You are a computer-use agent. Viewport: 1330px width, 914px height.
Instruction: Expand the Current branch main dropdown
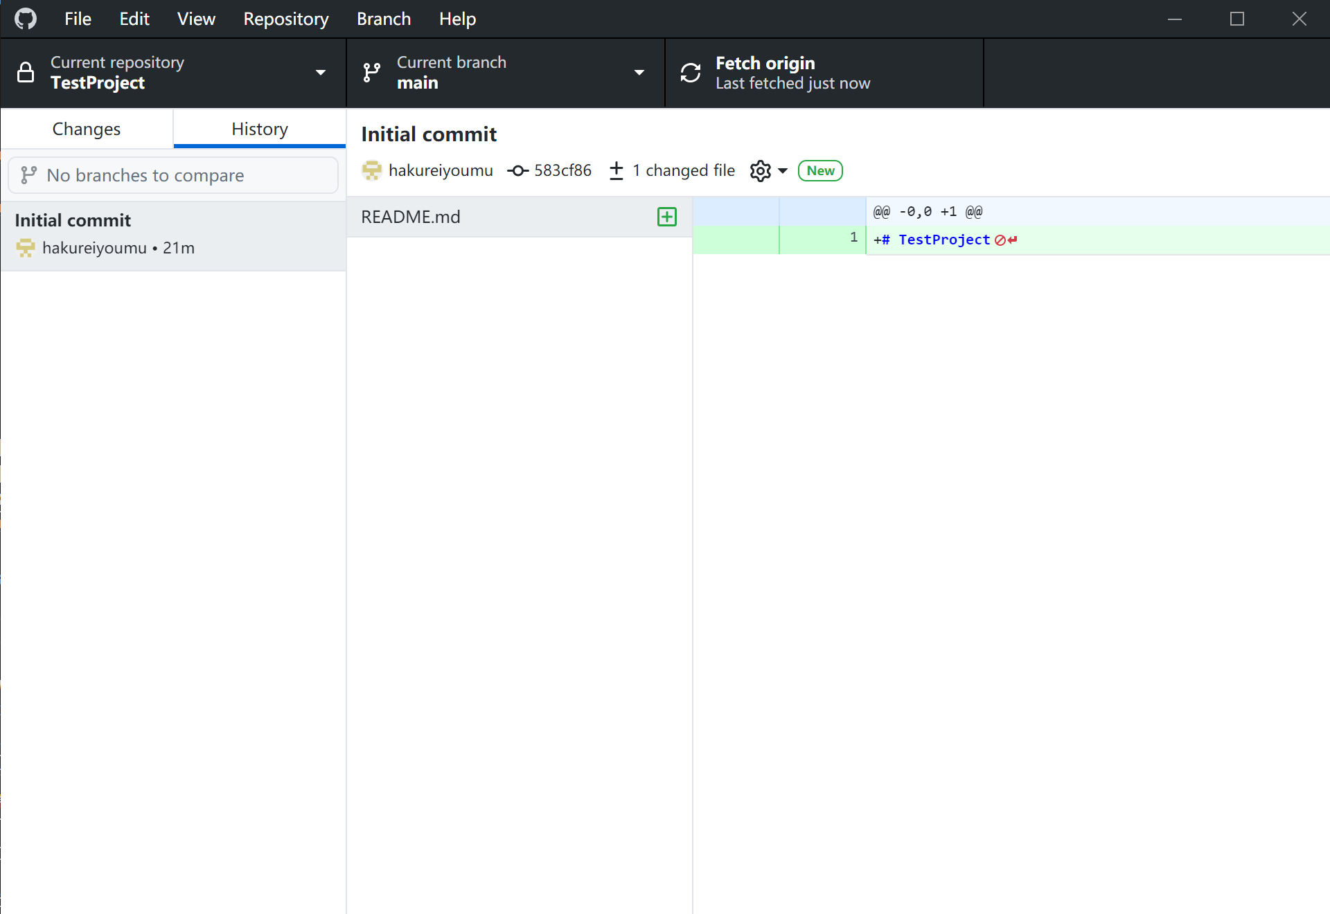click(x=639, y=73)
